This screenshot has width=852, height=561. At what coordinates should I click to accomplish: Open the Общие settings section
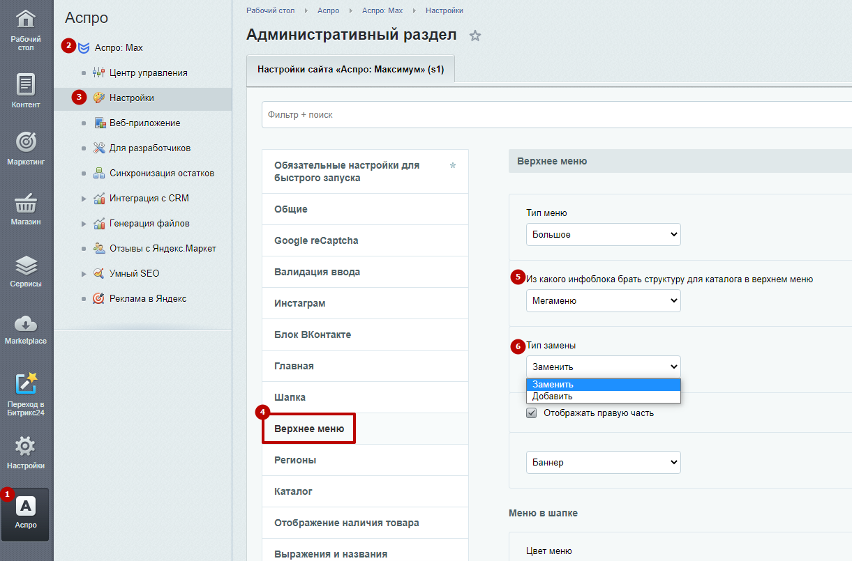[x=365, y=209]
